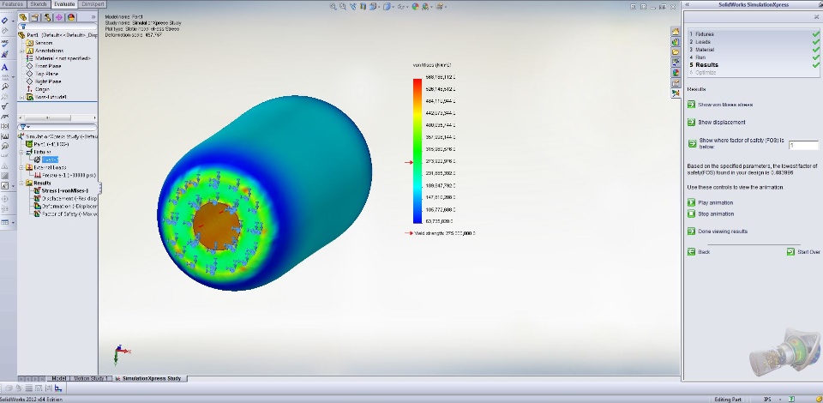This screenshot has width=823, height=403.
Task: Expand the manager tabs double chevron
Action: (93, 17)
